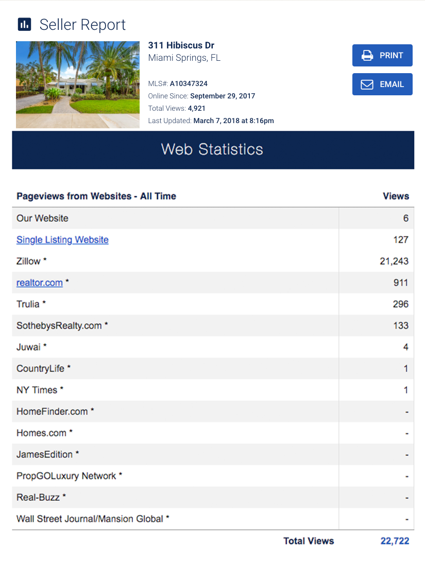Select MLS number A10347324
425x561 pixels.
point(189,84)
